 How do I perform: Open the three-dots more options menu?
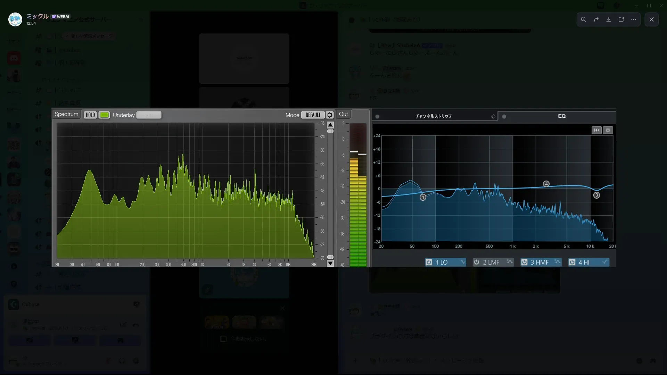pos(634,19)
